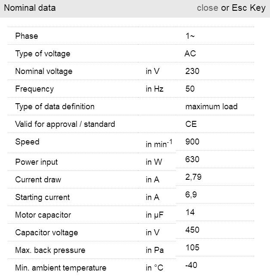Viewport: 270px width, 277px height.
Task: Click the AC type of voltage value
Action: [x=190, y=54]
